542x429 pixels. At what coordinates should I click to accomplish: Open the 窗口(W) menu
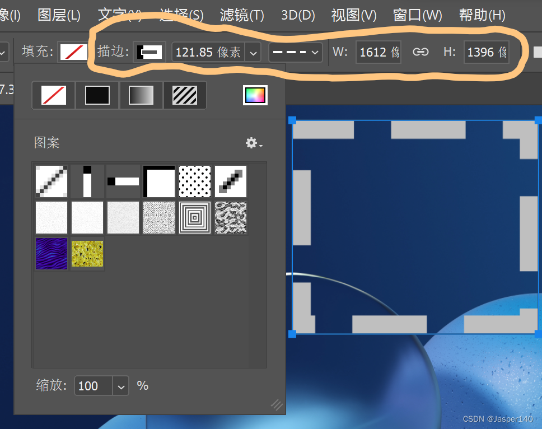[418, 15]
